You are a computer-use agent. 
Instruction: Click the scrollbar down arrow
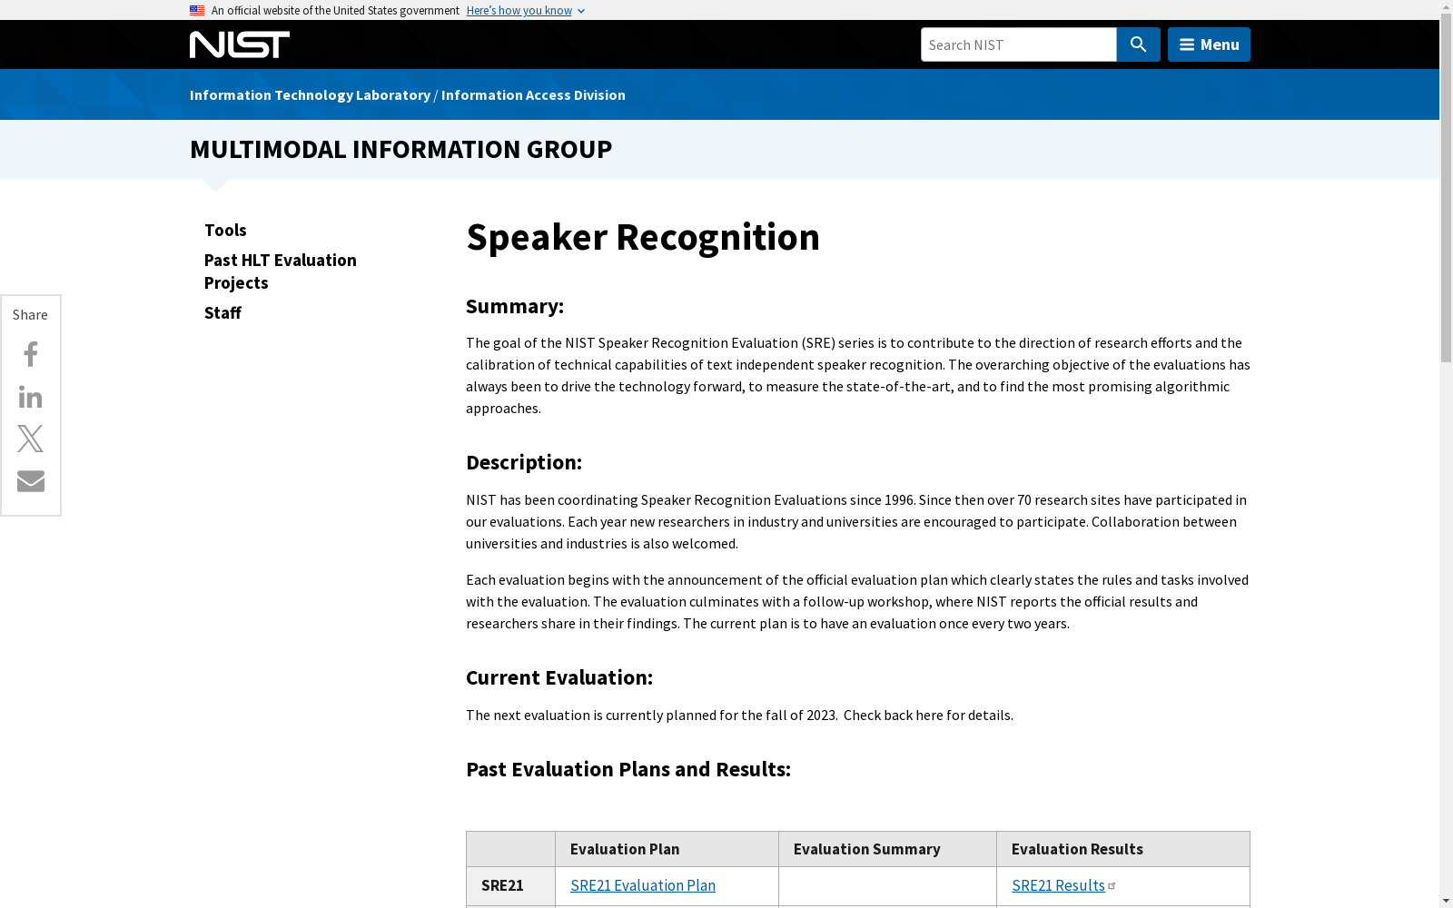[1446, 902]
